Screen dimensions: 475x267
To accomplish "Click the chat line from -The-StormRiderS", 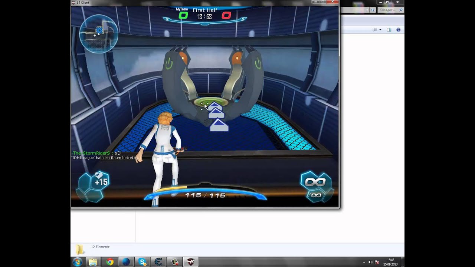I will point(96,153).
